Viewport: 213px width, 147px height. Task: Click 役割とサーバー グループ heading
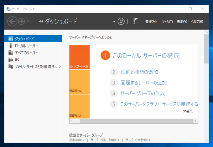point(86,135)
